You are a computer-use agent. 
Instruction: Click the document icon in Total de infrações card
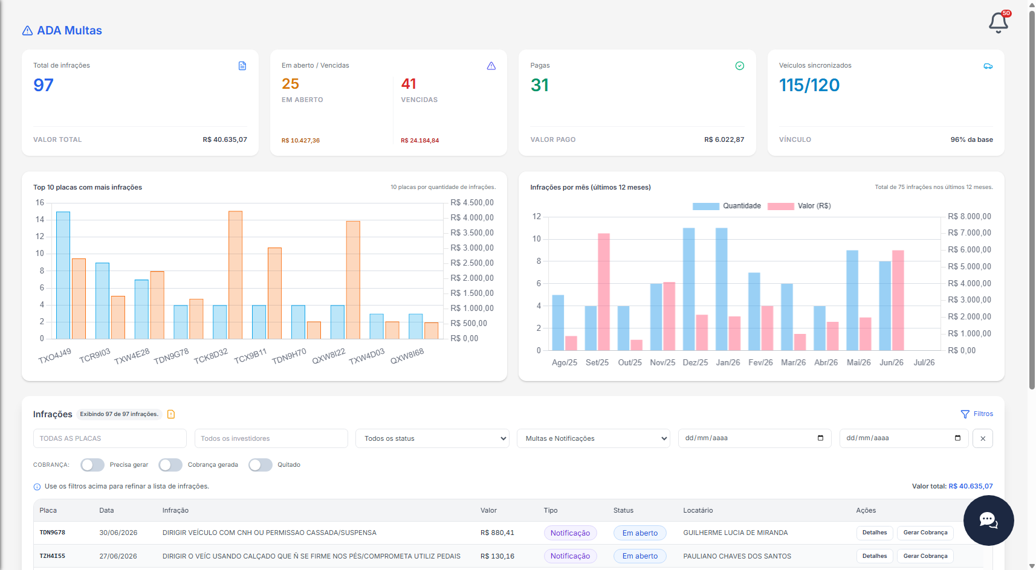coord(242,66)
